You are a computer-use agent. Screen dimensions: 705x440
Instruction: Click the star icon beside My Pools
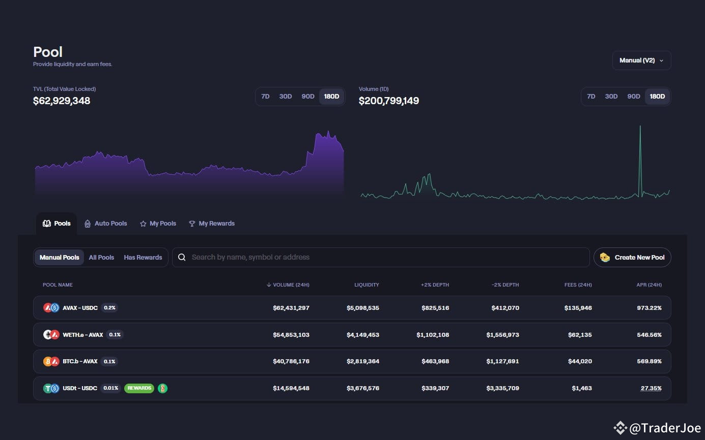tap(144, 223)
